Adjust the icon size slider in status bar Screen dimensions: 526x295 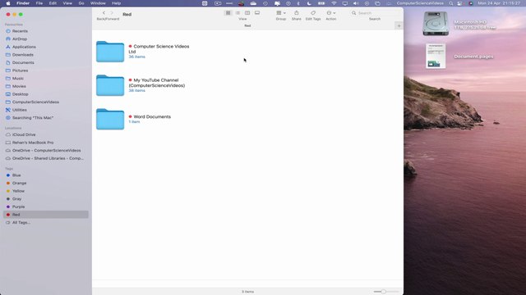click(x=384, y=292)
